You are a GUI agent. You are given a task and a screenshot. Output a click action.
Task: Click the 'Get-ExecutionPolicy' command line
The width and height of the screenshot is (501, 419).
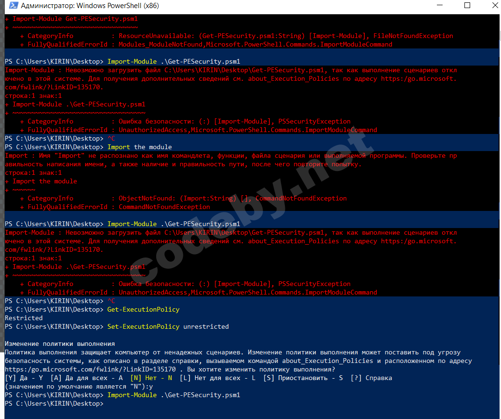(92, 310)
